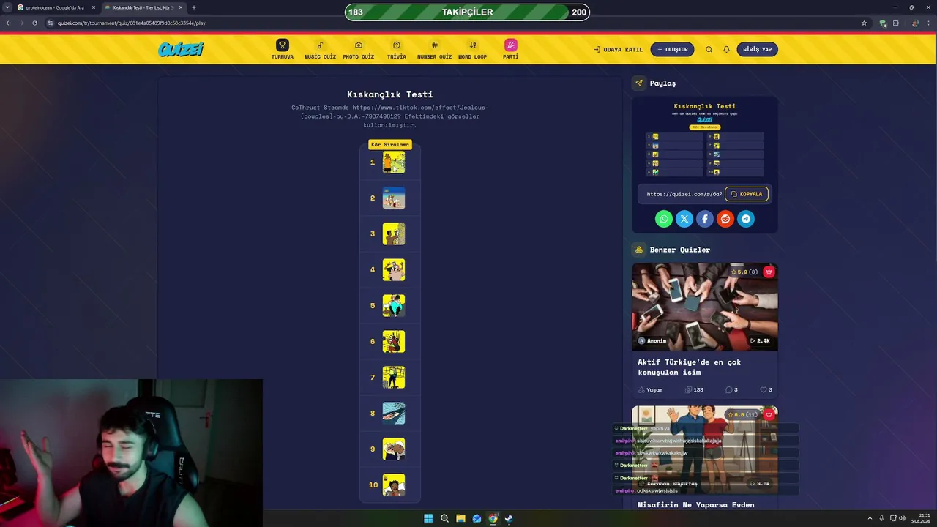Expand the Chrome tab search dropdown
This screenshot has width=937, height=527.
pos(7,7)
